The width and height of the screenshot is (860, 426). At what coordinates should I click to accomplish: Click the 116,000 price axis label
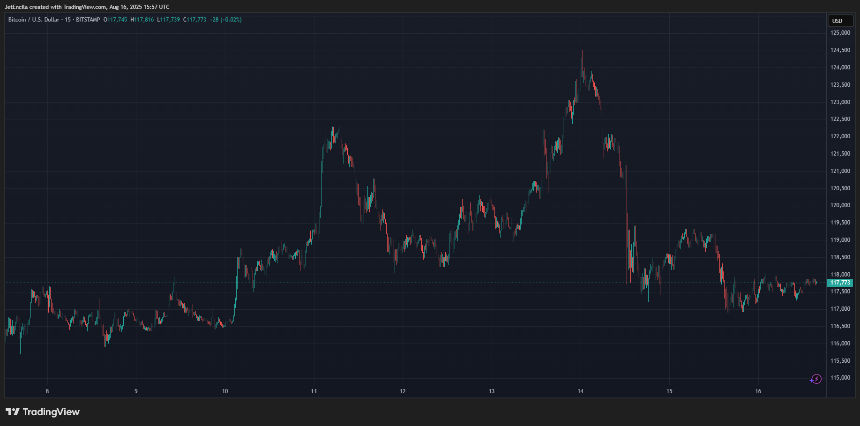pyautogui.click(x=840, y=344)
